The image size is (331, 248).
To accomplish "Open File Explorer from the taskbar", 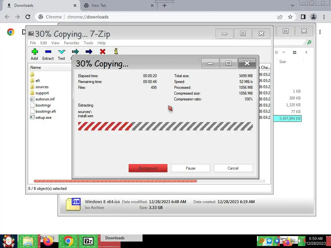I will 28,241.
